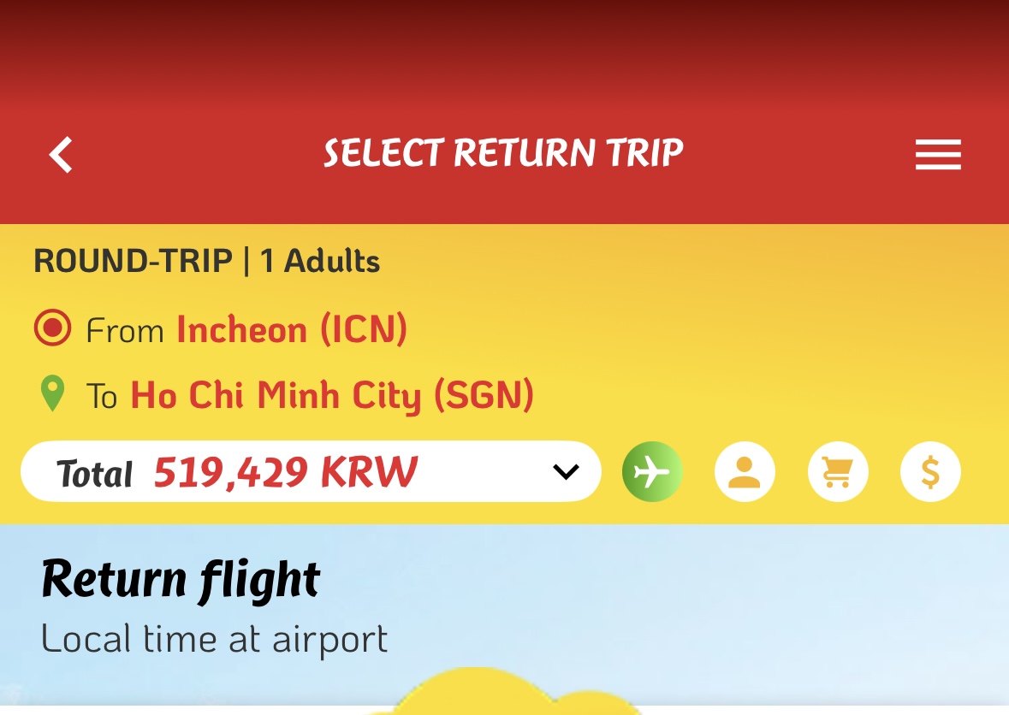The width and height of the screenshot is (1009, 715).
Task: Go back using the left arrow
Action: click(x=61, y=156)
